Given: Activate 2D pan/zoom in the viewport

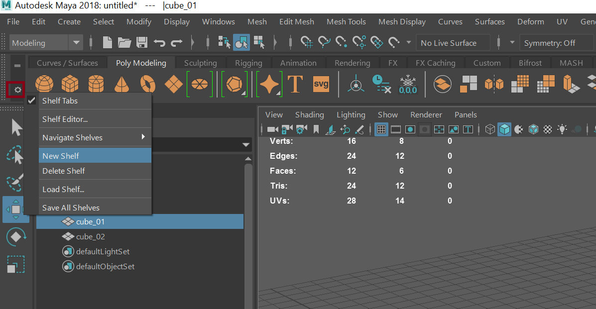Looking at the screenshot, I should pos(345,129).
